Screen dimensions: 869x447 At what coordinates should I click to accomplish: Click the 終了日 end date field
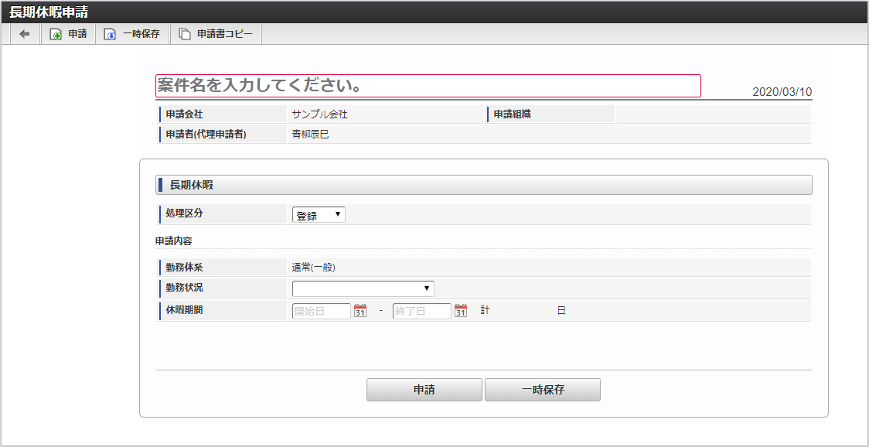(421, 311)
